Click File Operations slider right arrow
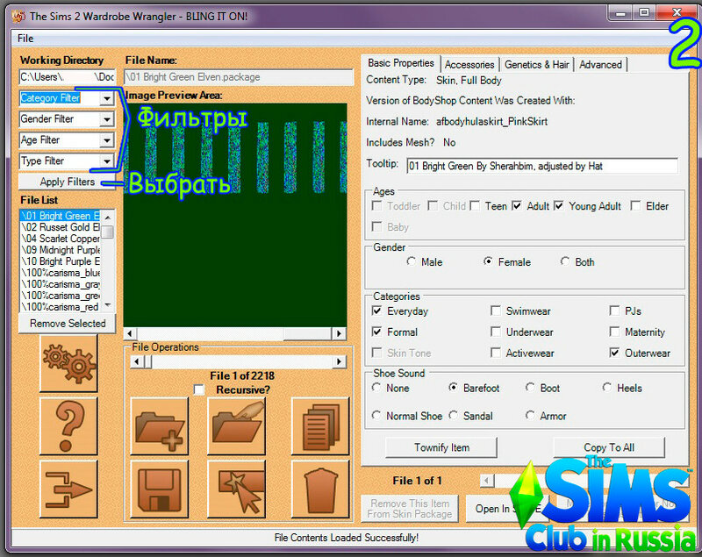Image resolution: width=702 pixels, height=557 pixels. [340, 361]
